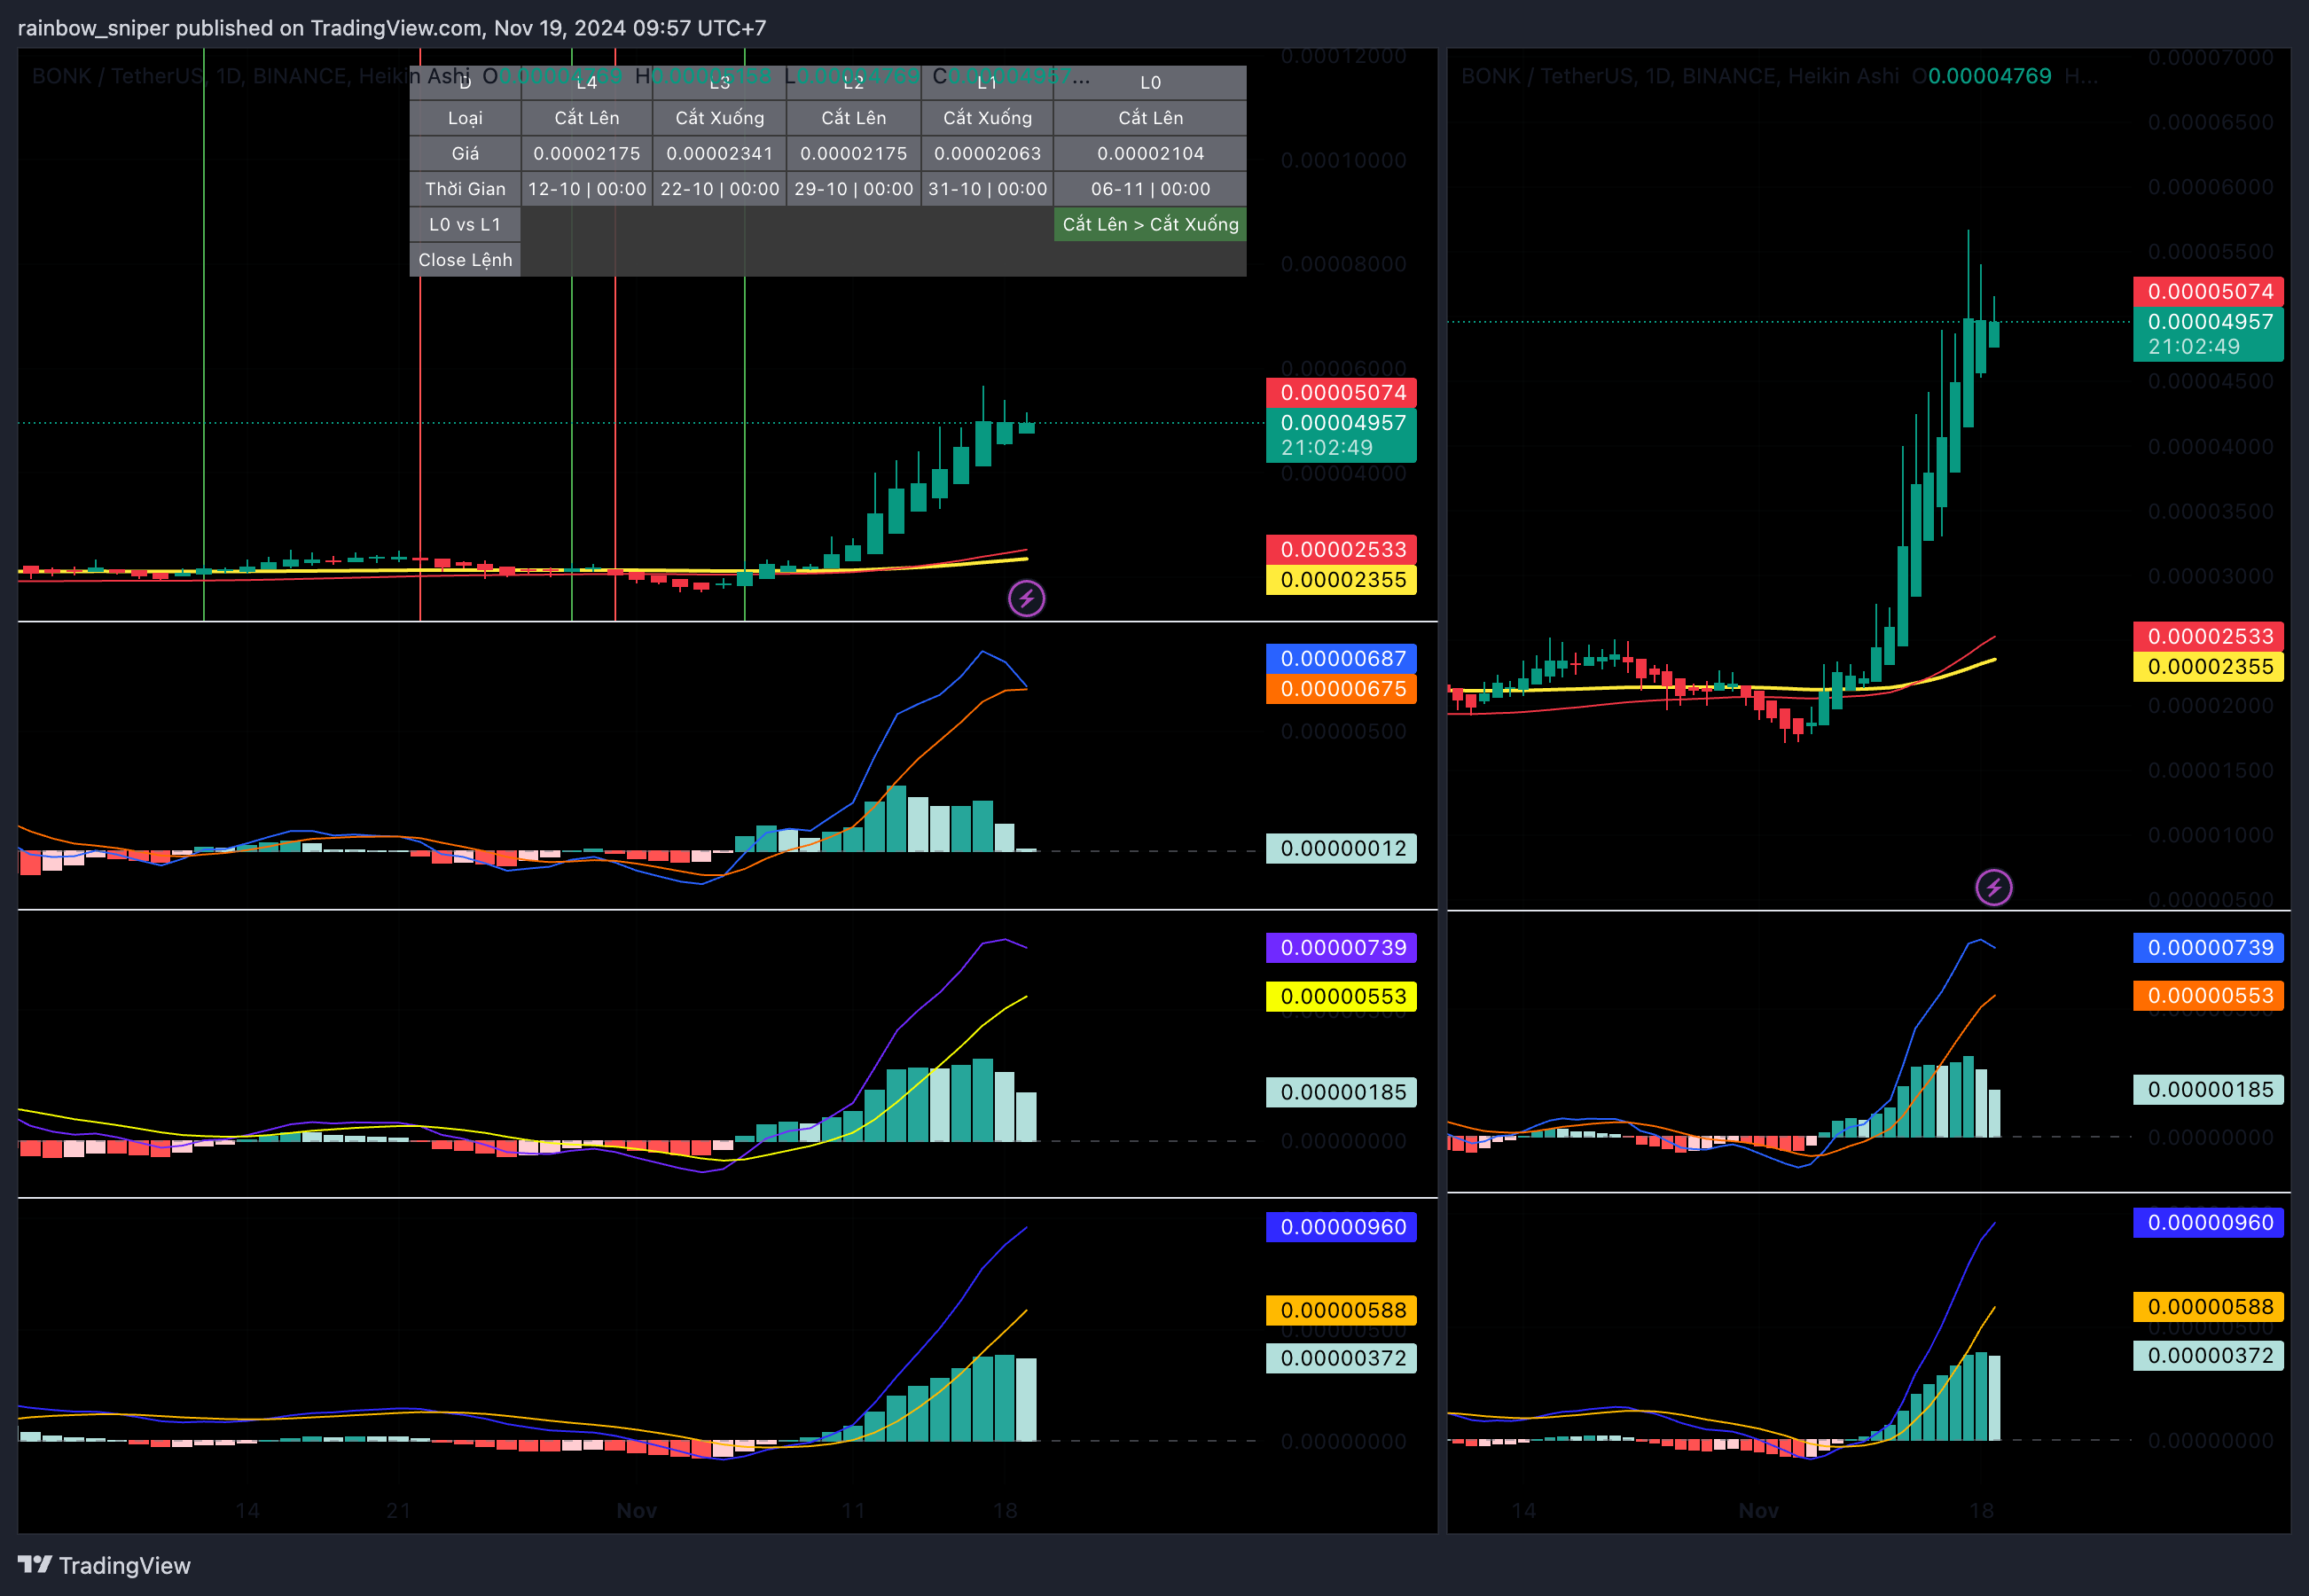The image size is (2309, 1596).
Task: Click yellow 0.00002355 label in right chart
Action: click(2208, 667)
